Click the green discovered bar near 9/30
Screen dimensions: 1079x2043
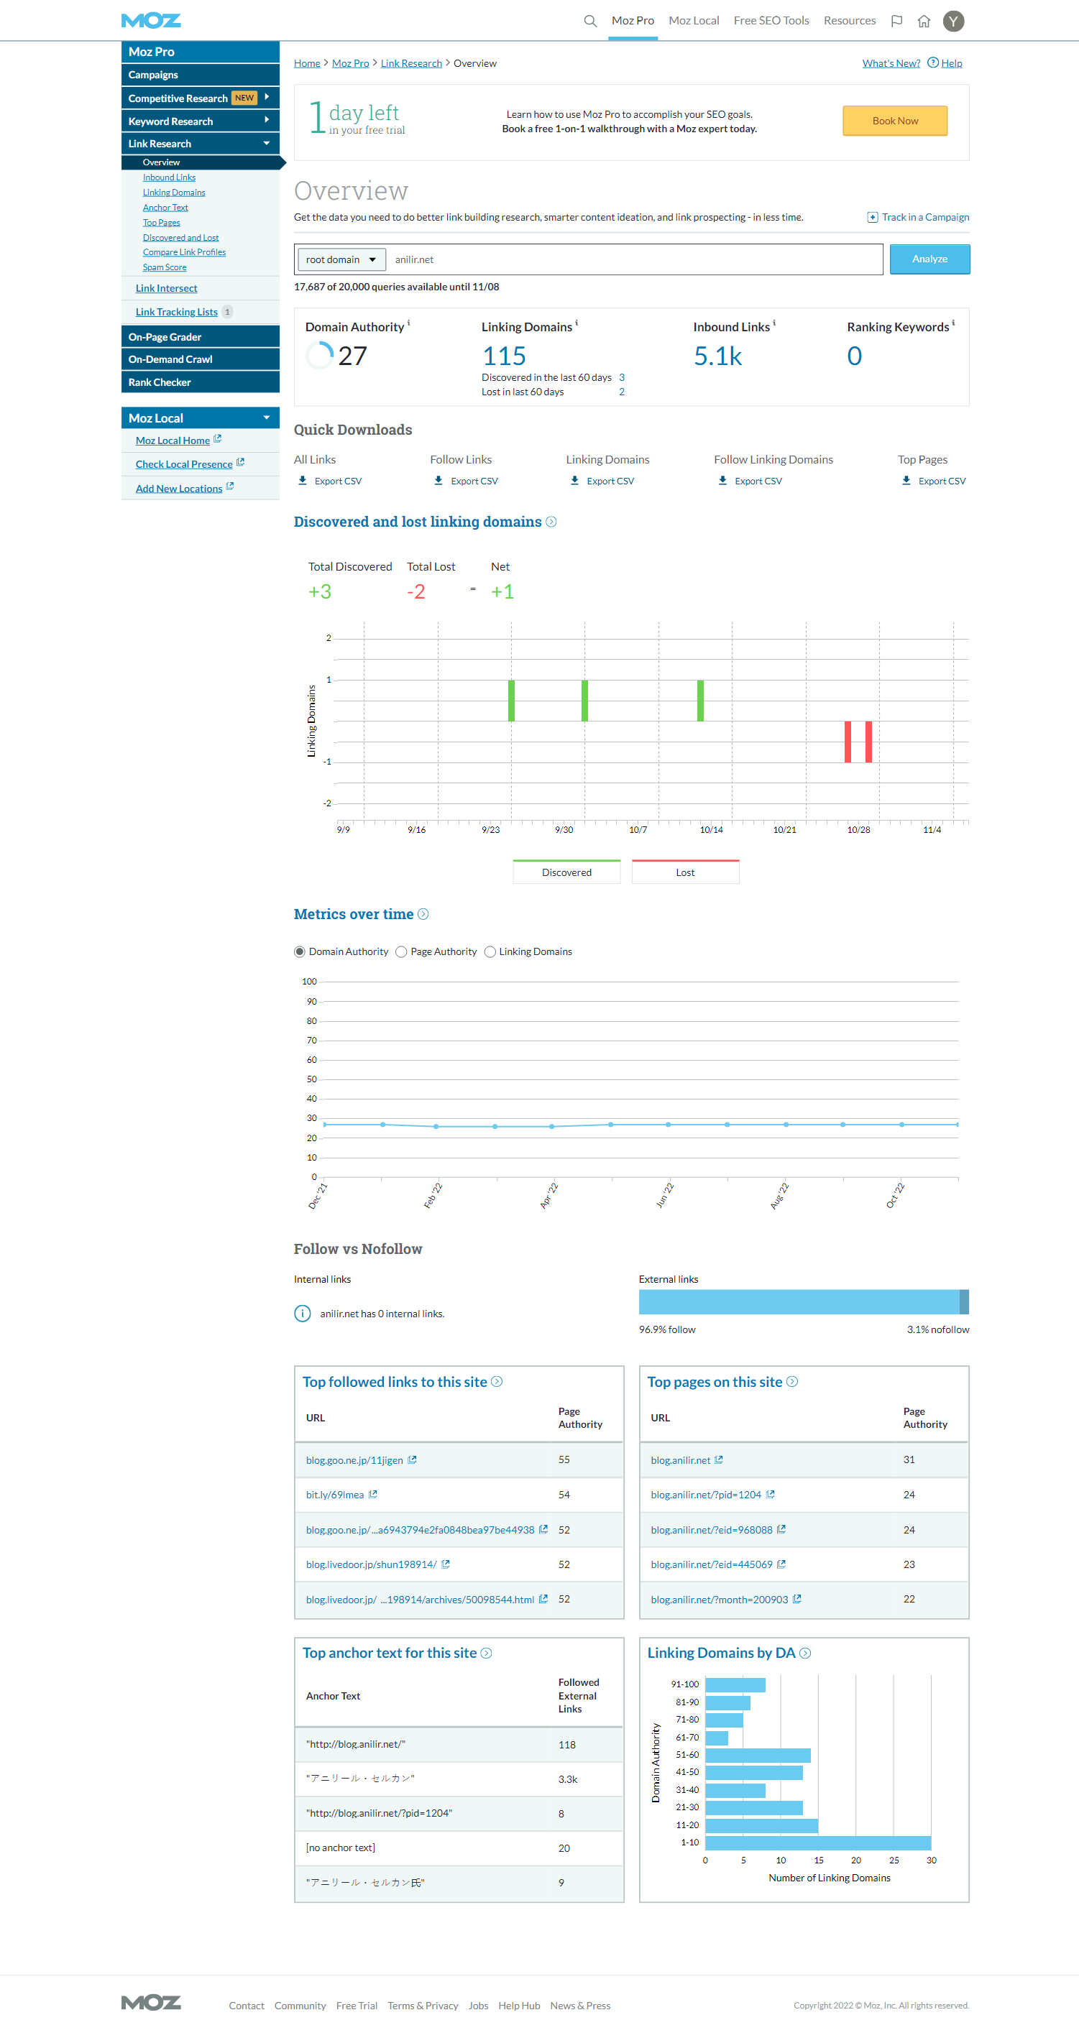click(584, 701)
